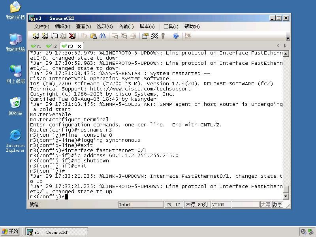Open the 帮助(H) menu

pos(192,26)
